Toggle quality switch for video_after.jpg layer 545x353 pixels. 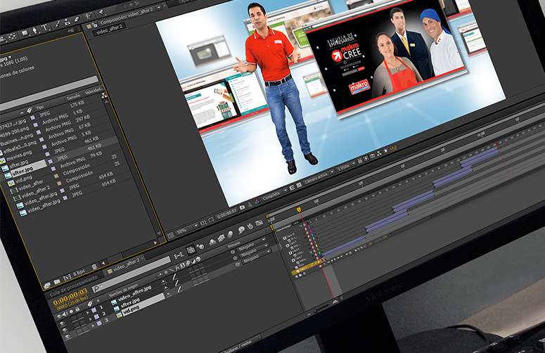click(175, 276)
